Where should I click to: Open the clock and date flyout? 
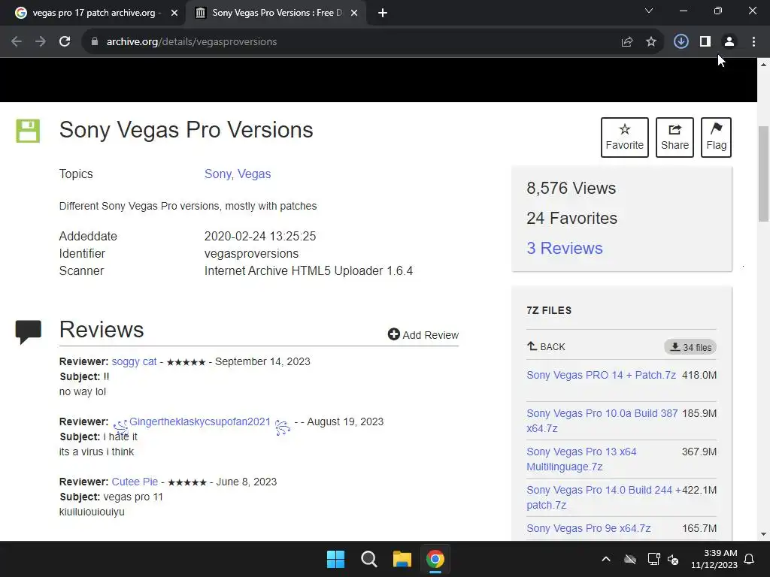714,559
